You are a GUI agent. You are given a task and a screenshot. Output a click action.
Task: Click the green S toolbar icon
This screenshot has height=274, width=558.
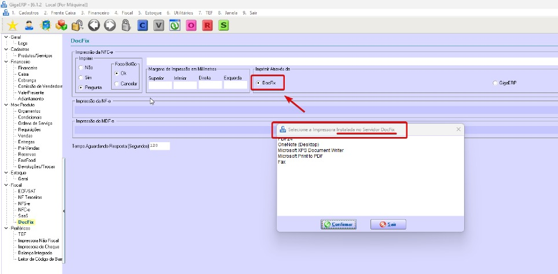coord(223,25)
